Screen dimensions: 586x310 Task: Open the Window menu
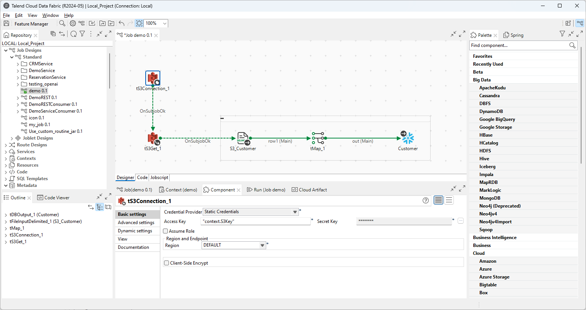click(x=51, y=15)
